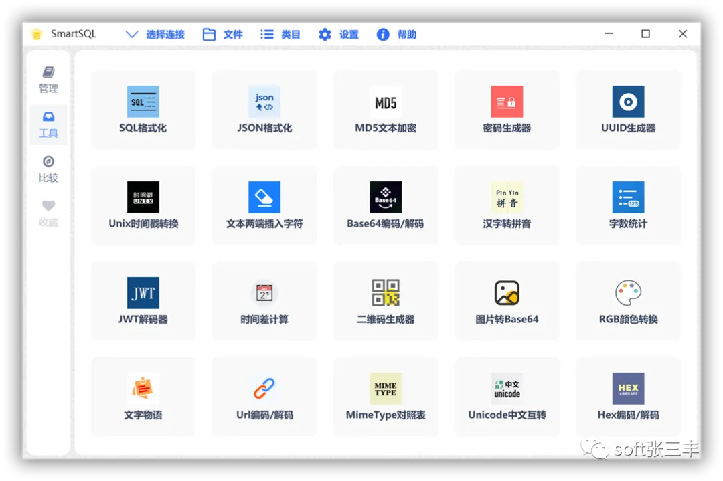Click the 字数统计 label text
Viewport: 723px width, 481px height.
click(628, 224)
